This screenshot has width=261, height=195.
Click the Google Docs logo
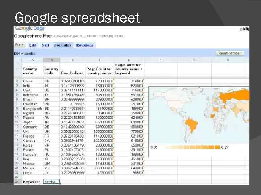[30, 29]
